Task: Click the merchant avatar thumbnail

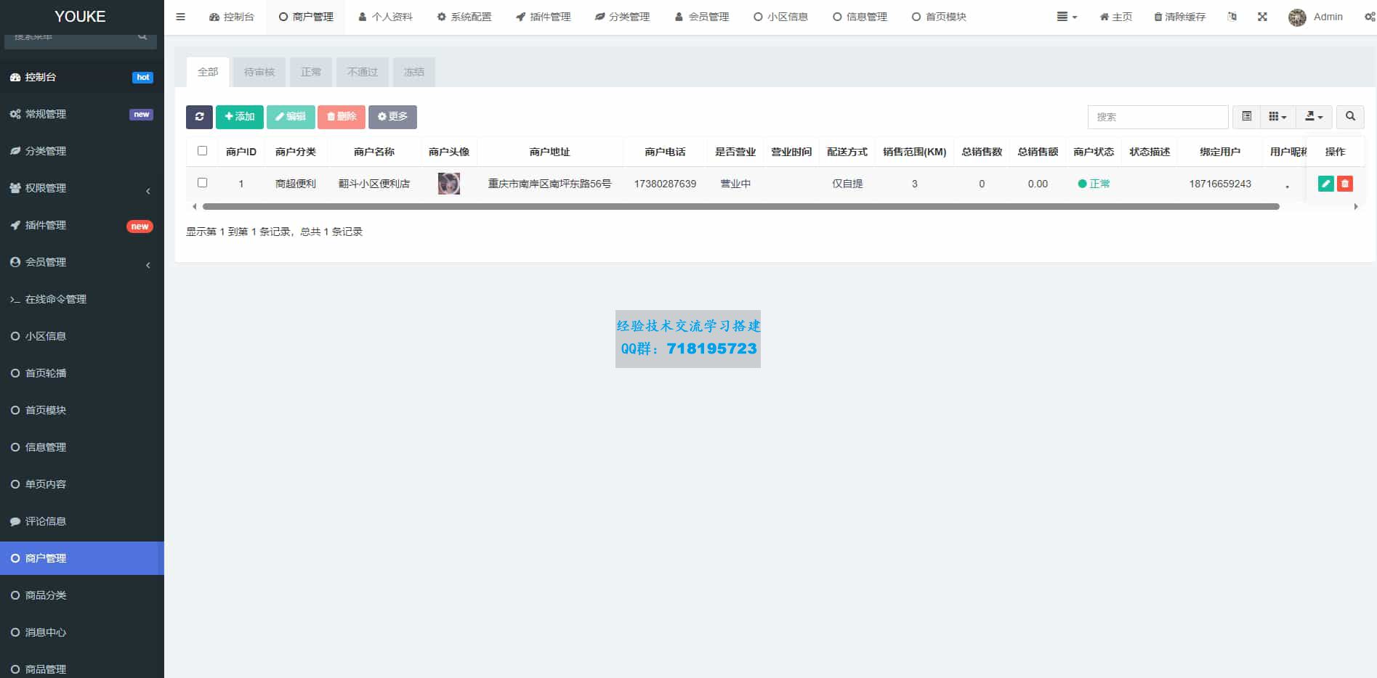Action: [x=449, y=184]
